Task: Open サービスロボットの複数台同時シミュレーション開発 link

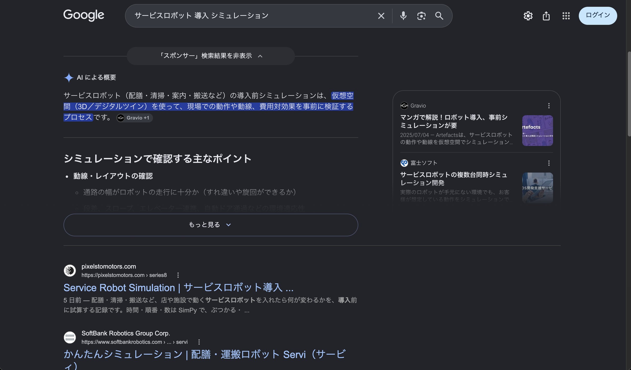Action: (454, 179)
